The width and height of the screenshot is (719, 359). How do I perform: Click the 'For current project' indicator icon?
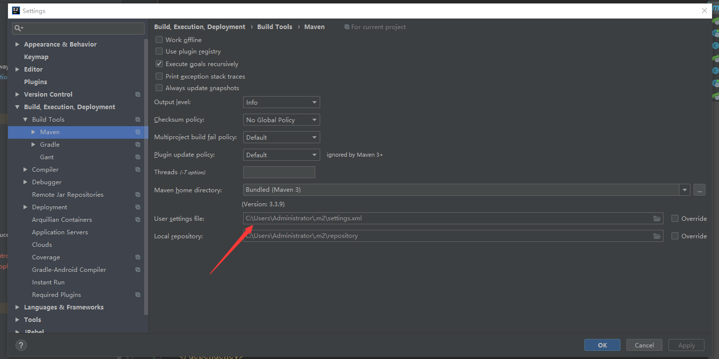[347, 27]
